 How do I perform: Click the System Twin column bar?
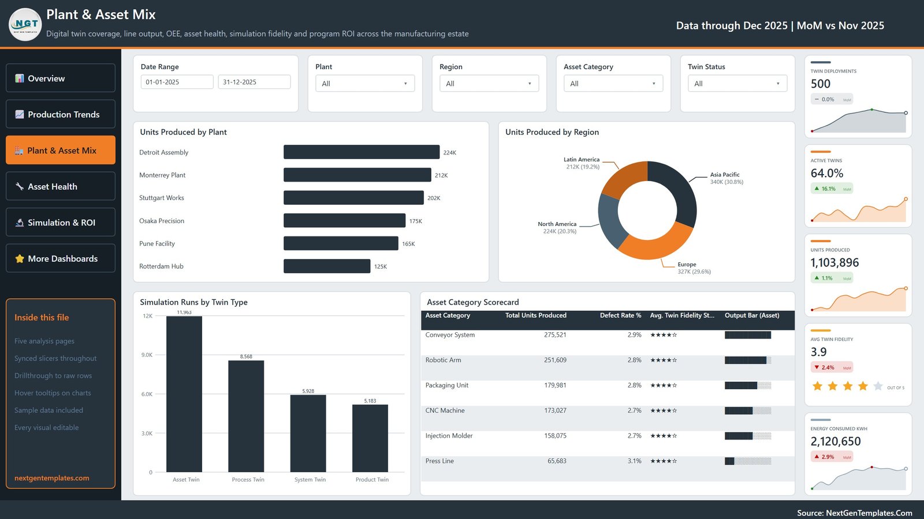tap(308, 434)
